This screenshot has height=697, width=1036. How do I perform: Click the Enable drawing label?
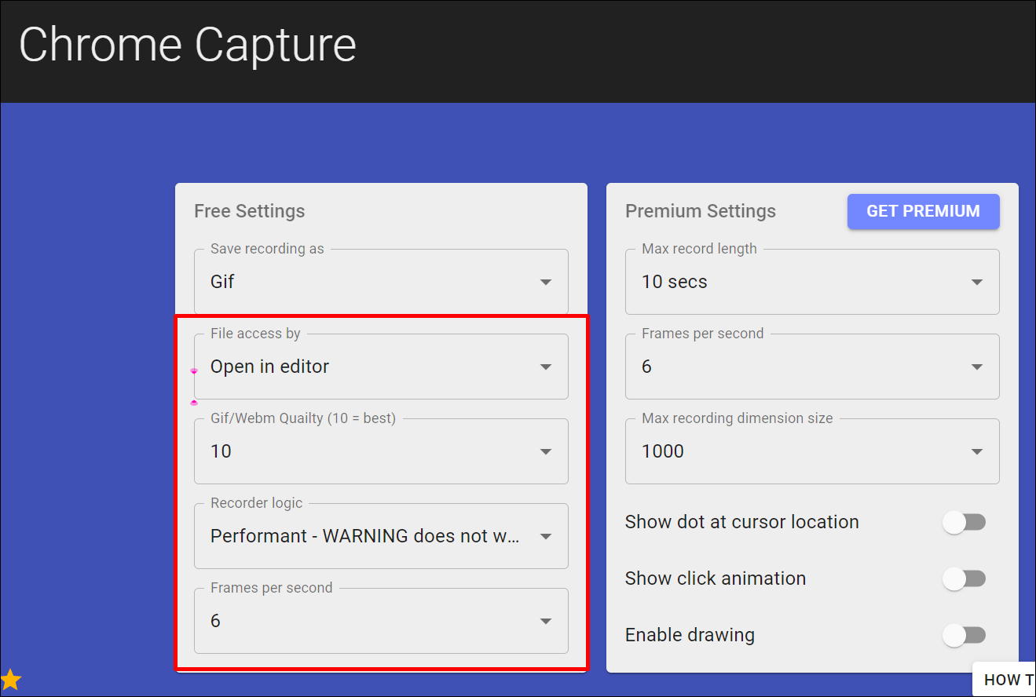tap(690, 635)
